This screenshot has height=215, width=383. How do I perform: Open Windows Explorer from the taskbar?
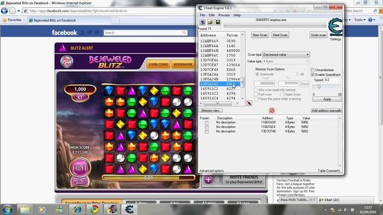25,210
